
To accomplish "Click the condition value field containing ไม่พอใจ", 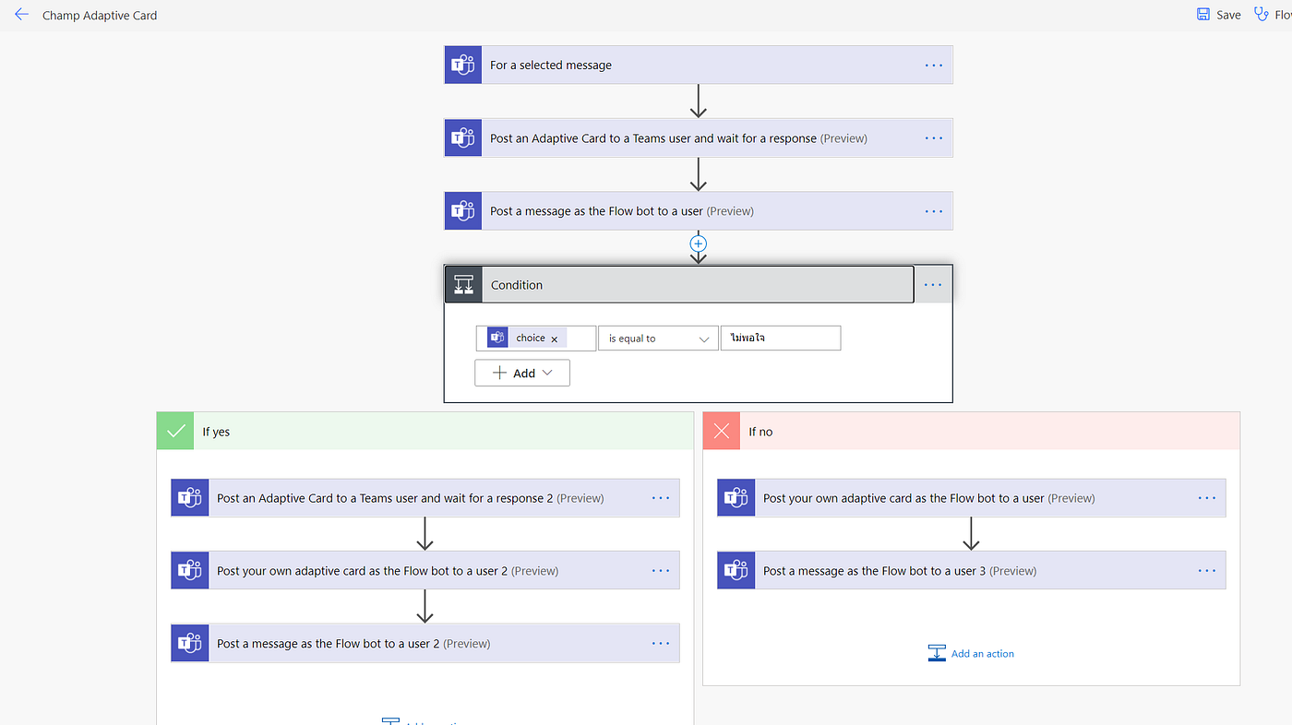I will point(781,338).
